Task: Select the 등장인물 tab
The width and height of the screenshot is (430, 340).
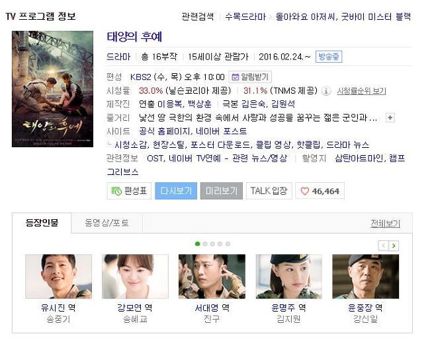Action: [42, 223]
